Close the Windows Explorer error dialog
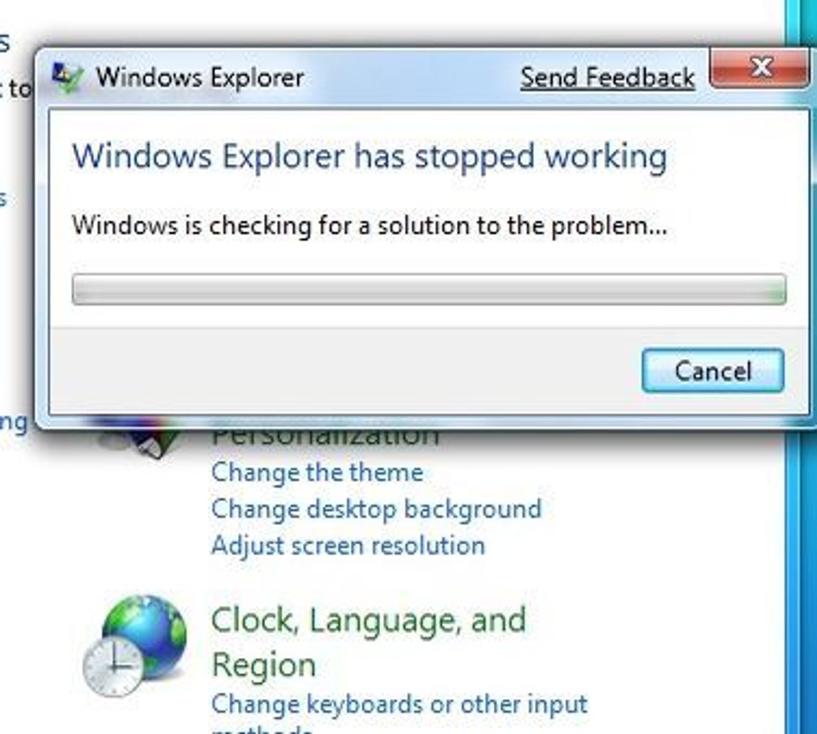This screenshot has height=734, width=817. 759,67
